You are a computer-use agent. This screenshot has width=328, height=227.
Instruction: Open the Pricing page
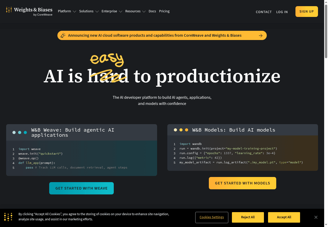(164, 11)
